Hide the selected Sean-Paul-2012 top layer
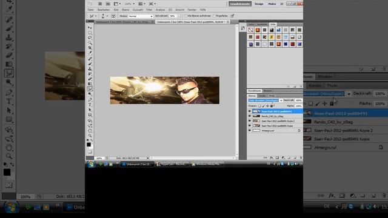Viewport: 388px width, 218px height. (249, 111)
